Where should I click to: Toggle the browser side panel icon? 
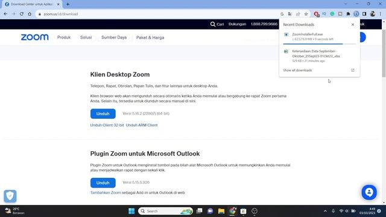pos(364,14)
